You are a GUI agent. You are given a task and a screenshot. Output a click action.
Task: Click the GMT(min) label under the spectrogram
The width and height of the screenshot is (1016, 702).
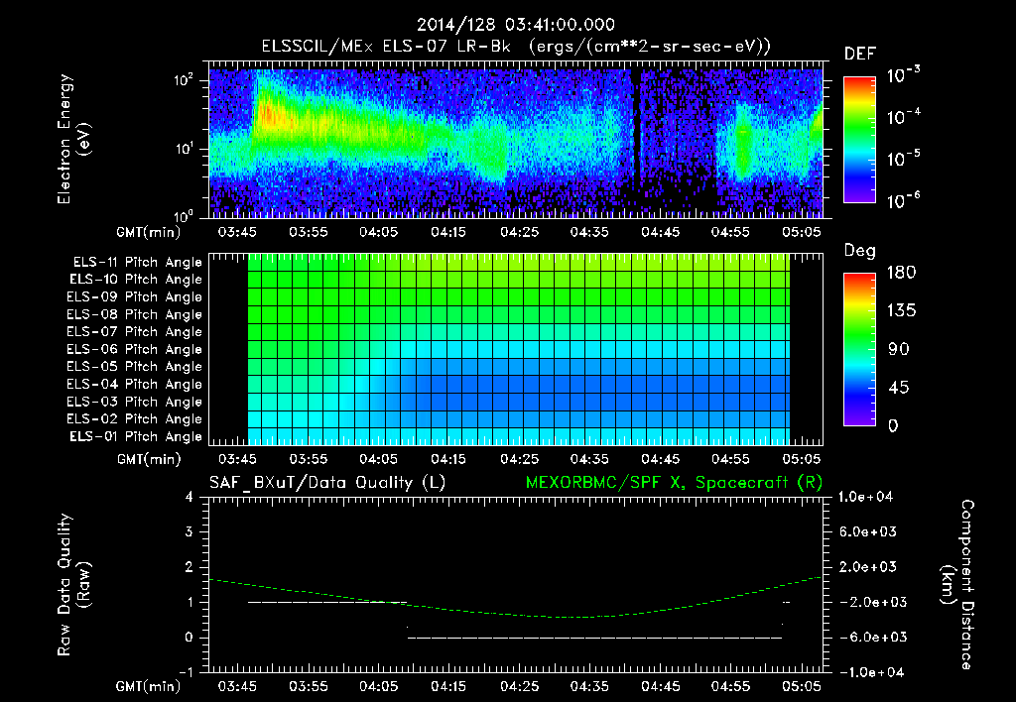click(149, 232)
